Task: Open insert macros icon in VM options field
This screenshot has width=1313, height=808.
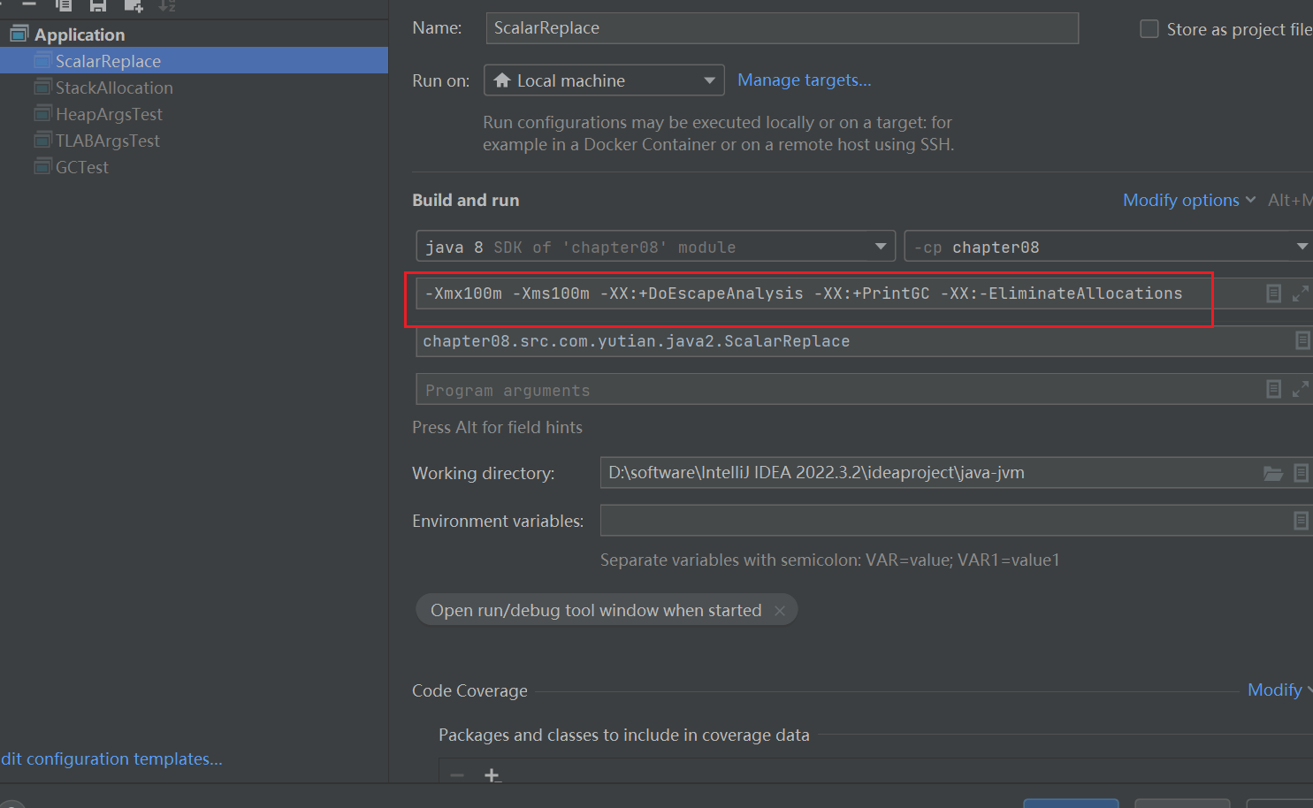Action: click(1273, 293)
